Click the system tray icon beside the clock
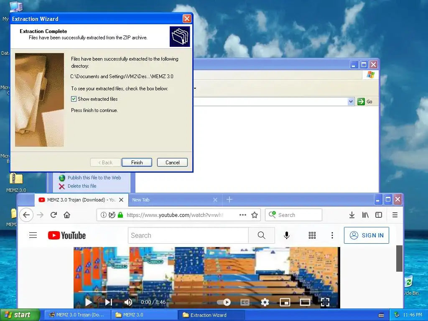Screen dimensions: 428x321 point(397,315)
